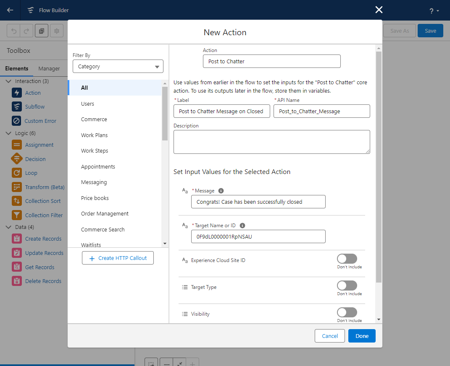
Task: Open the Filter By Category dropdown
Action: click(x=118, y=66)
